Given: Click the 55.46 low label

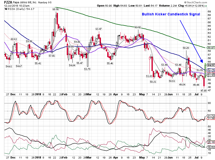Looking at the screenshot, I should (110, 63).
